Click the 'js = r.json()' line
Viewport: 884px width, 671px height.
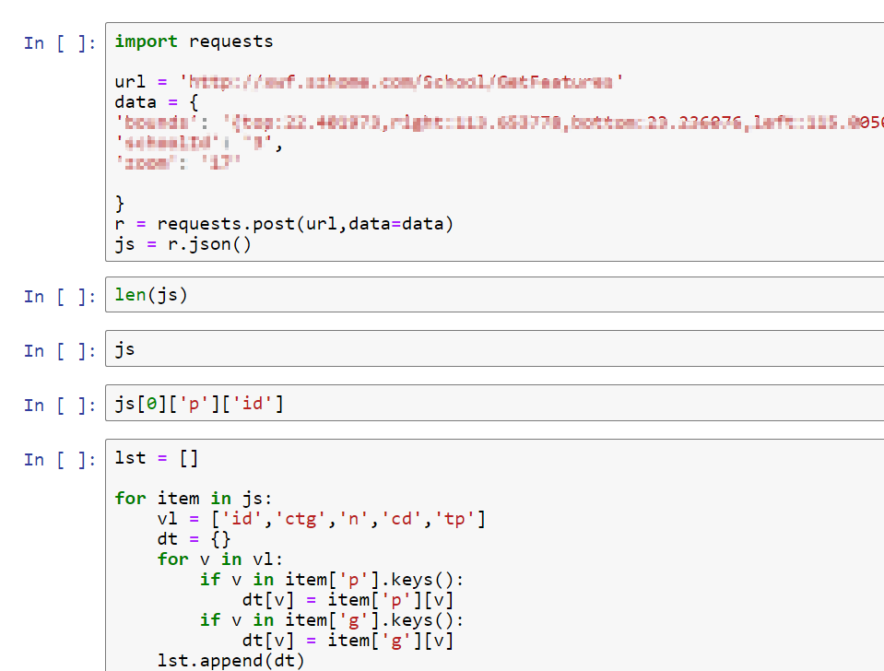coord(183,245)
